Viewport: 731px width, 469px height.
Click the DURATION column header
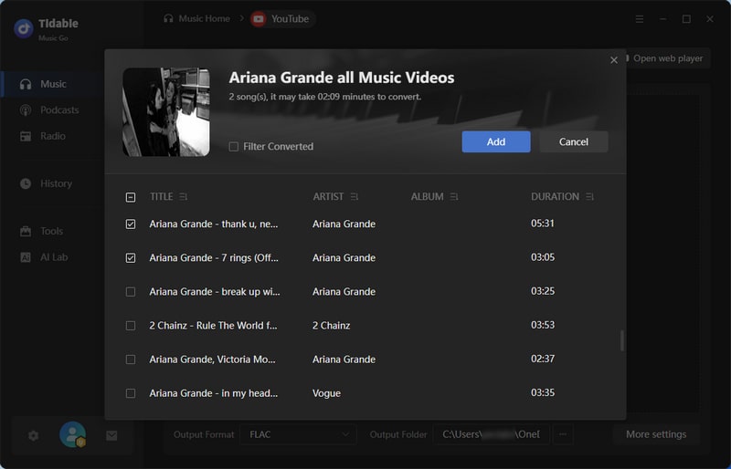click(555, 197)
